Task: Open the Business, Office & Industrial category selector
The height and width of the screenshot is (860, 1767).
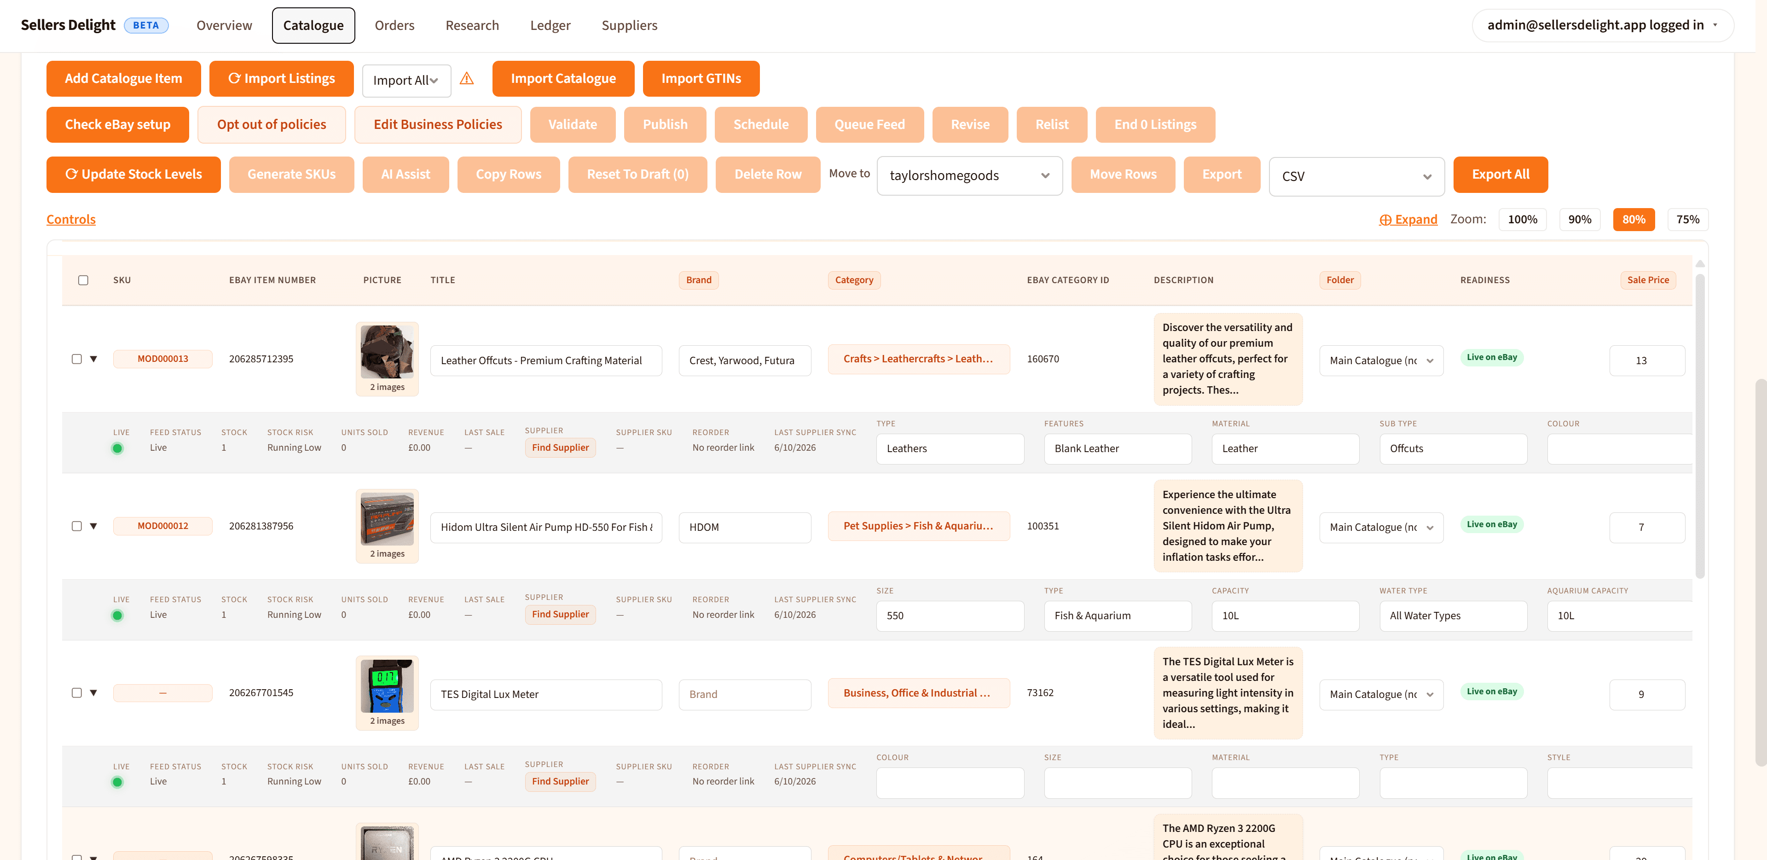Action: (919, 693)
